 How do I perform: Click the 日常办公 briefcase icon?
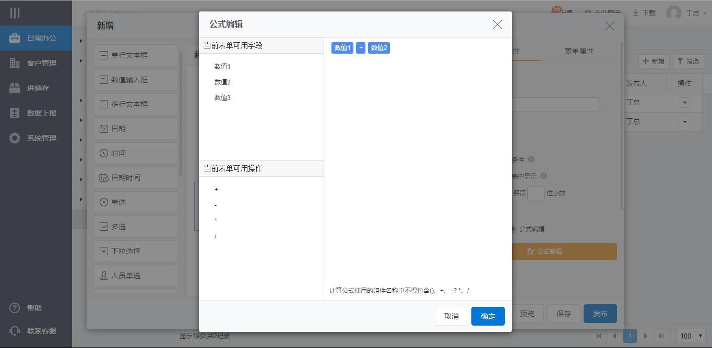tap(15, 38)
